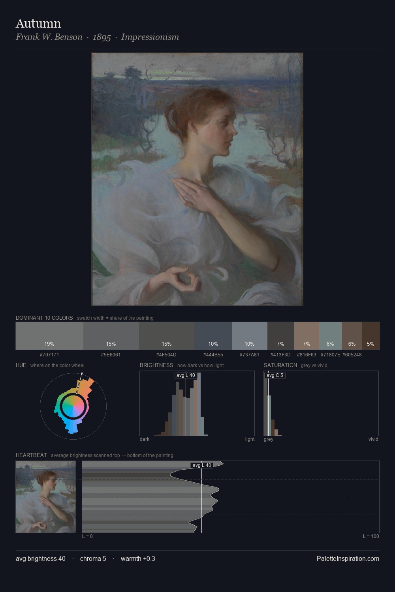This screenshot has width=395, height=592.
Task: Click the 'how dark vs how light' caption
Action: [201, 365]
